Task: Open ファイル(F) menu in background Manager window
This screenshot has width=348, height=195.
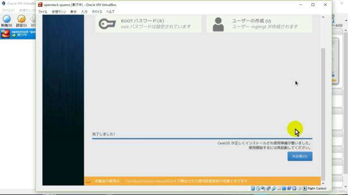Action: [x=8, y=10]
